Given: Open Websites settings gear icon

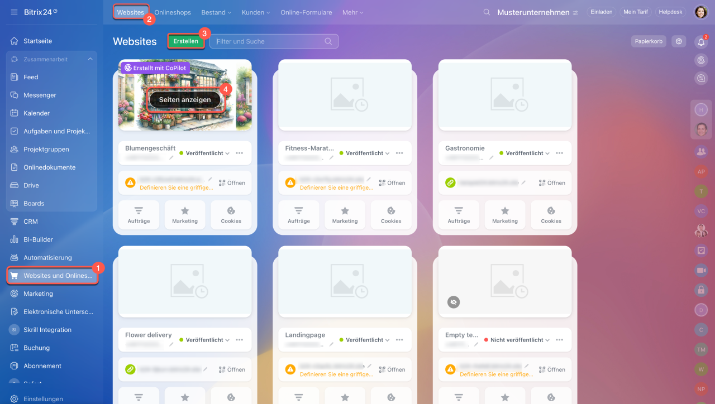Looking at the screenshot, I should tap(679, 41).
